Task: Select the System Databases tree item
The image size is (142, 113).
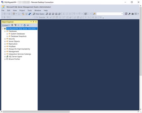Action: tap(18, 34)
